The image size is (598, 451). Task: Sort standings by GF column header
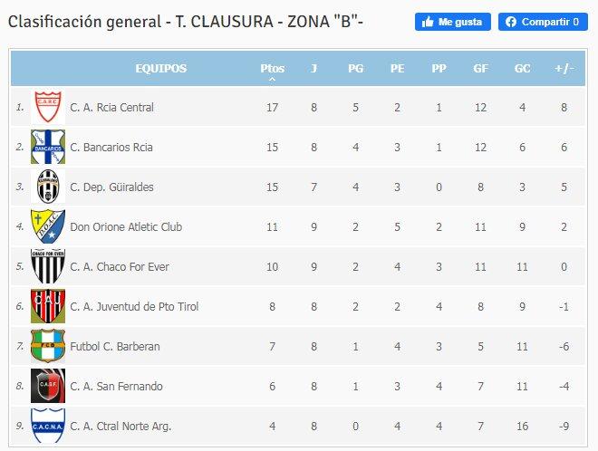coord(480,69)
